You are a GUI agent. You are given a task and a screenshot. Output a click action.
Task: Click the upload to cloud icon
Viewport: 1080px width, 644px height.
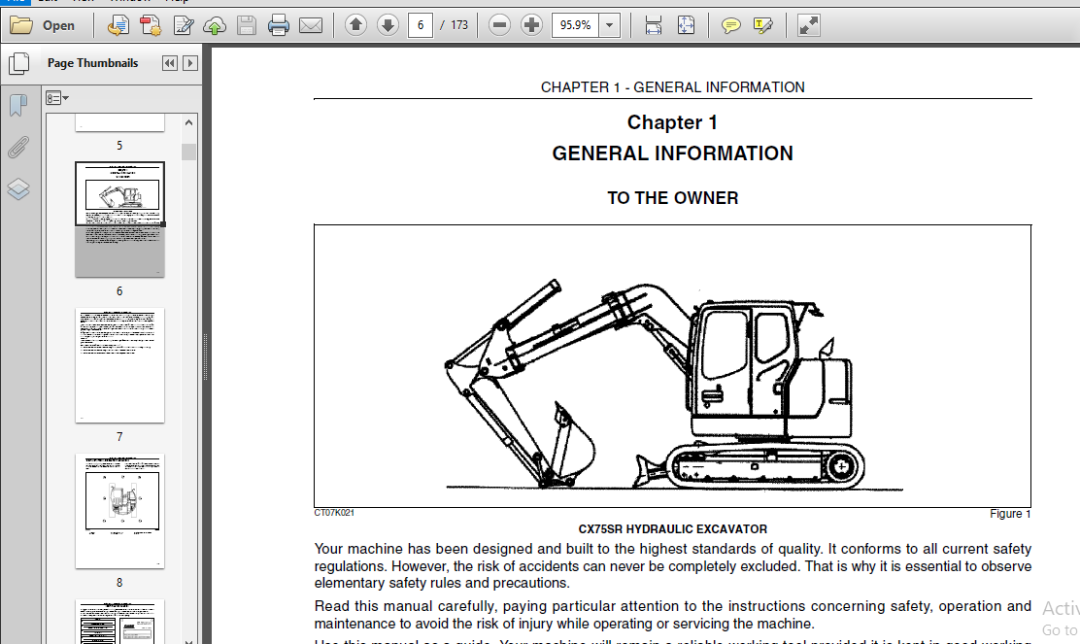(215, 25)
